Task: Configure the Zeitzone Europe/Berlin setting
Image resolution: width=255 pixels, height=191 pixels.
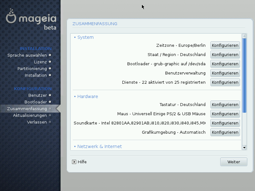Action: point(225,45)
